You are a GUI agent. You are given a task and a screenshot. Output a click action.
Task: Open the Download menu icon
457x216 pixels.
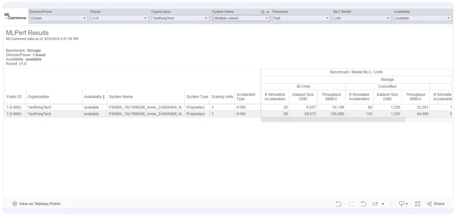tap(403, 204)
